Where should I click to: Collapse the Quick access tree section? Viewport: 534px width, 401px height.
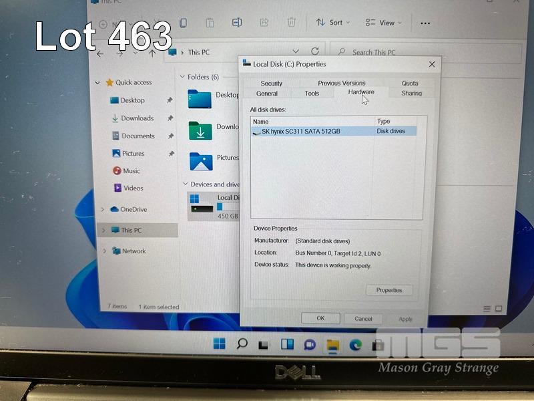click(x=98, y=83)
